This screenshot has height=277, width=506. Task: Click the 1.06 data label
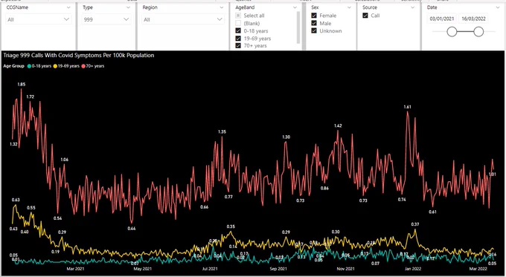[64, 160]
